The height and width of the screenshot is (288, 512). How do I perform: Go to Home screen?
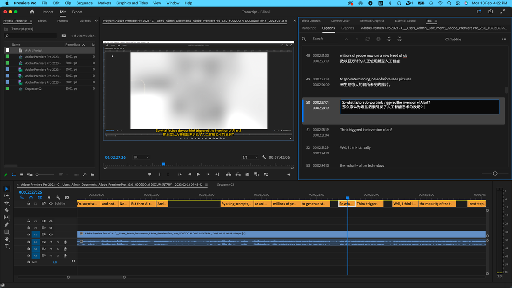tap(32, 12)
